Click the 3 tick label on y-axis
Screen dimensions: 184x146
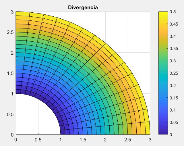tap(12, 12)
